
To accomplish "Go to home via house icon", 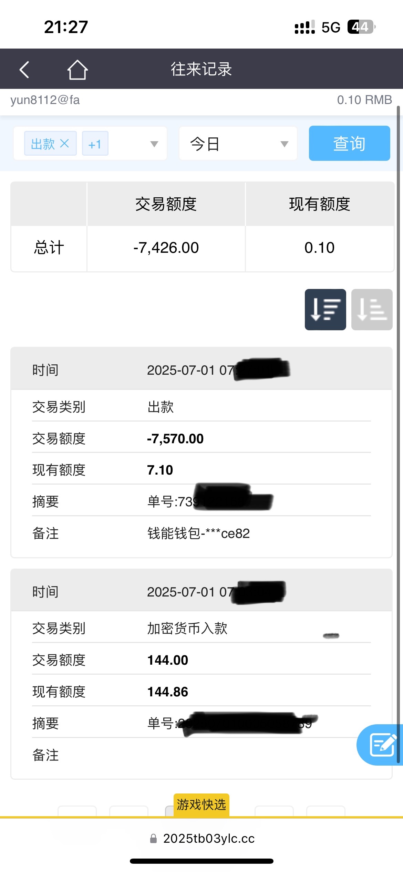I will pyautogui.click(x=77, y=70).
